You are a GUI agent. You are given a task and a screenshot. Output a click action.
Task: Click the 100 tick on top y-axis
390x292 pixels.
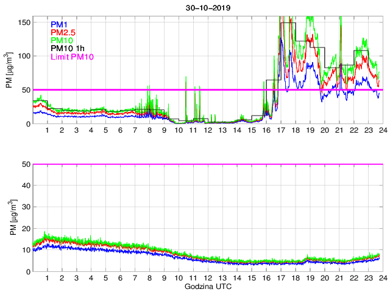click(x=24, y=56)
